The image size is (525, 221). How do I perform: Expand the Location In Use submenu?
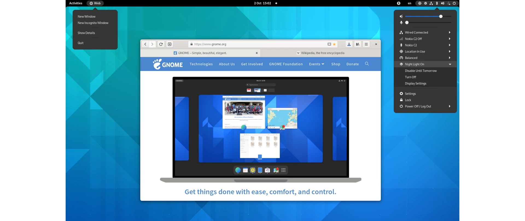pyautogui.click(x=425, y=52)
